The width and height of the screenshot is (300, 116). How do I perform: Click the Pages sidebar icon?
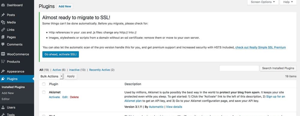(3, 37)
